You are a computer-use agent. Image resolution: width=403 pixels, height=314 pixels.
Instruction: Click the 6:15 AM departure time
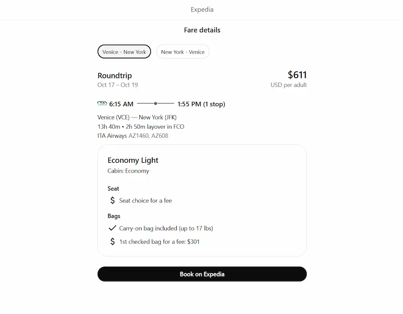pyautogui.click(x=121, y=104)
